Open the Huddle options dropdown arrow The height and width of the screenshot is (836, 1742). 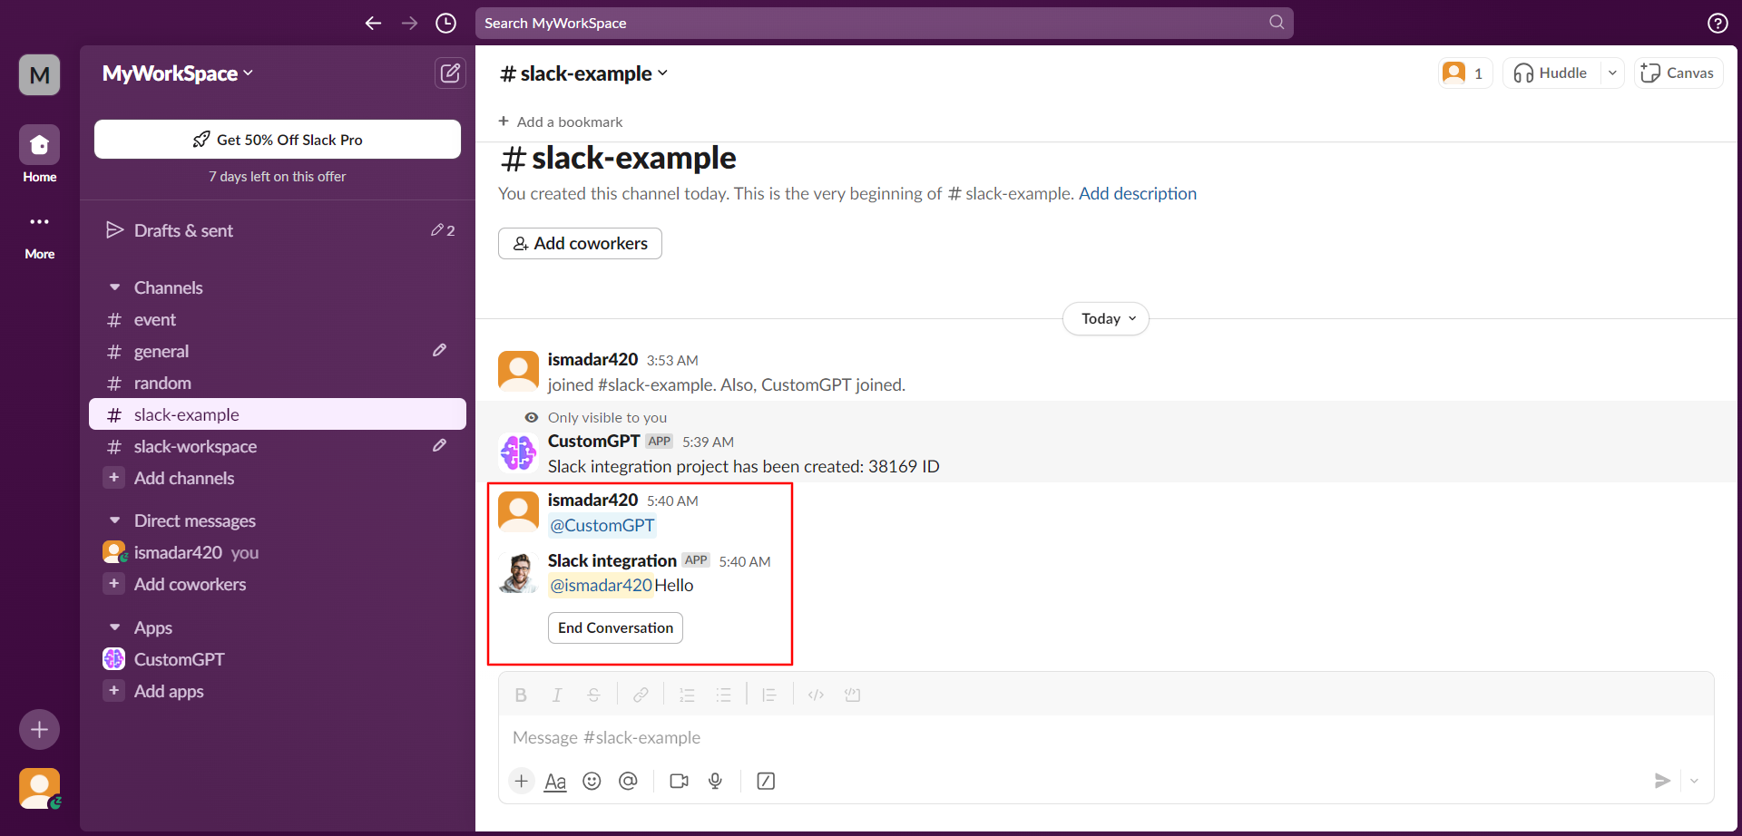coord(1612,73)
